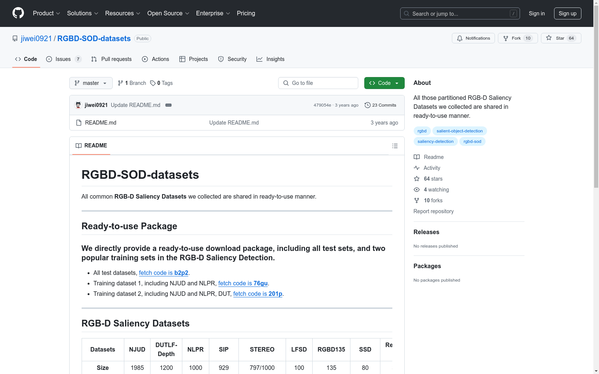Open the Solutions menu
The height and width of the screenshot is (374, 599).
pos(82,13)
